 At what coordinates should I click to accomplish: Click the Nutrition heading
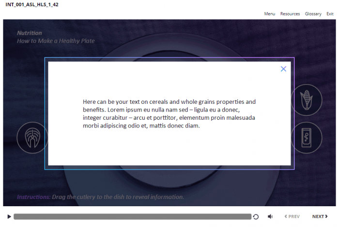(30, 33)
